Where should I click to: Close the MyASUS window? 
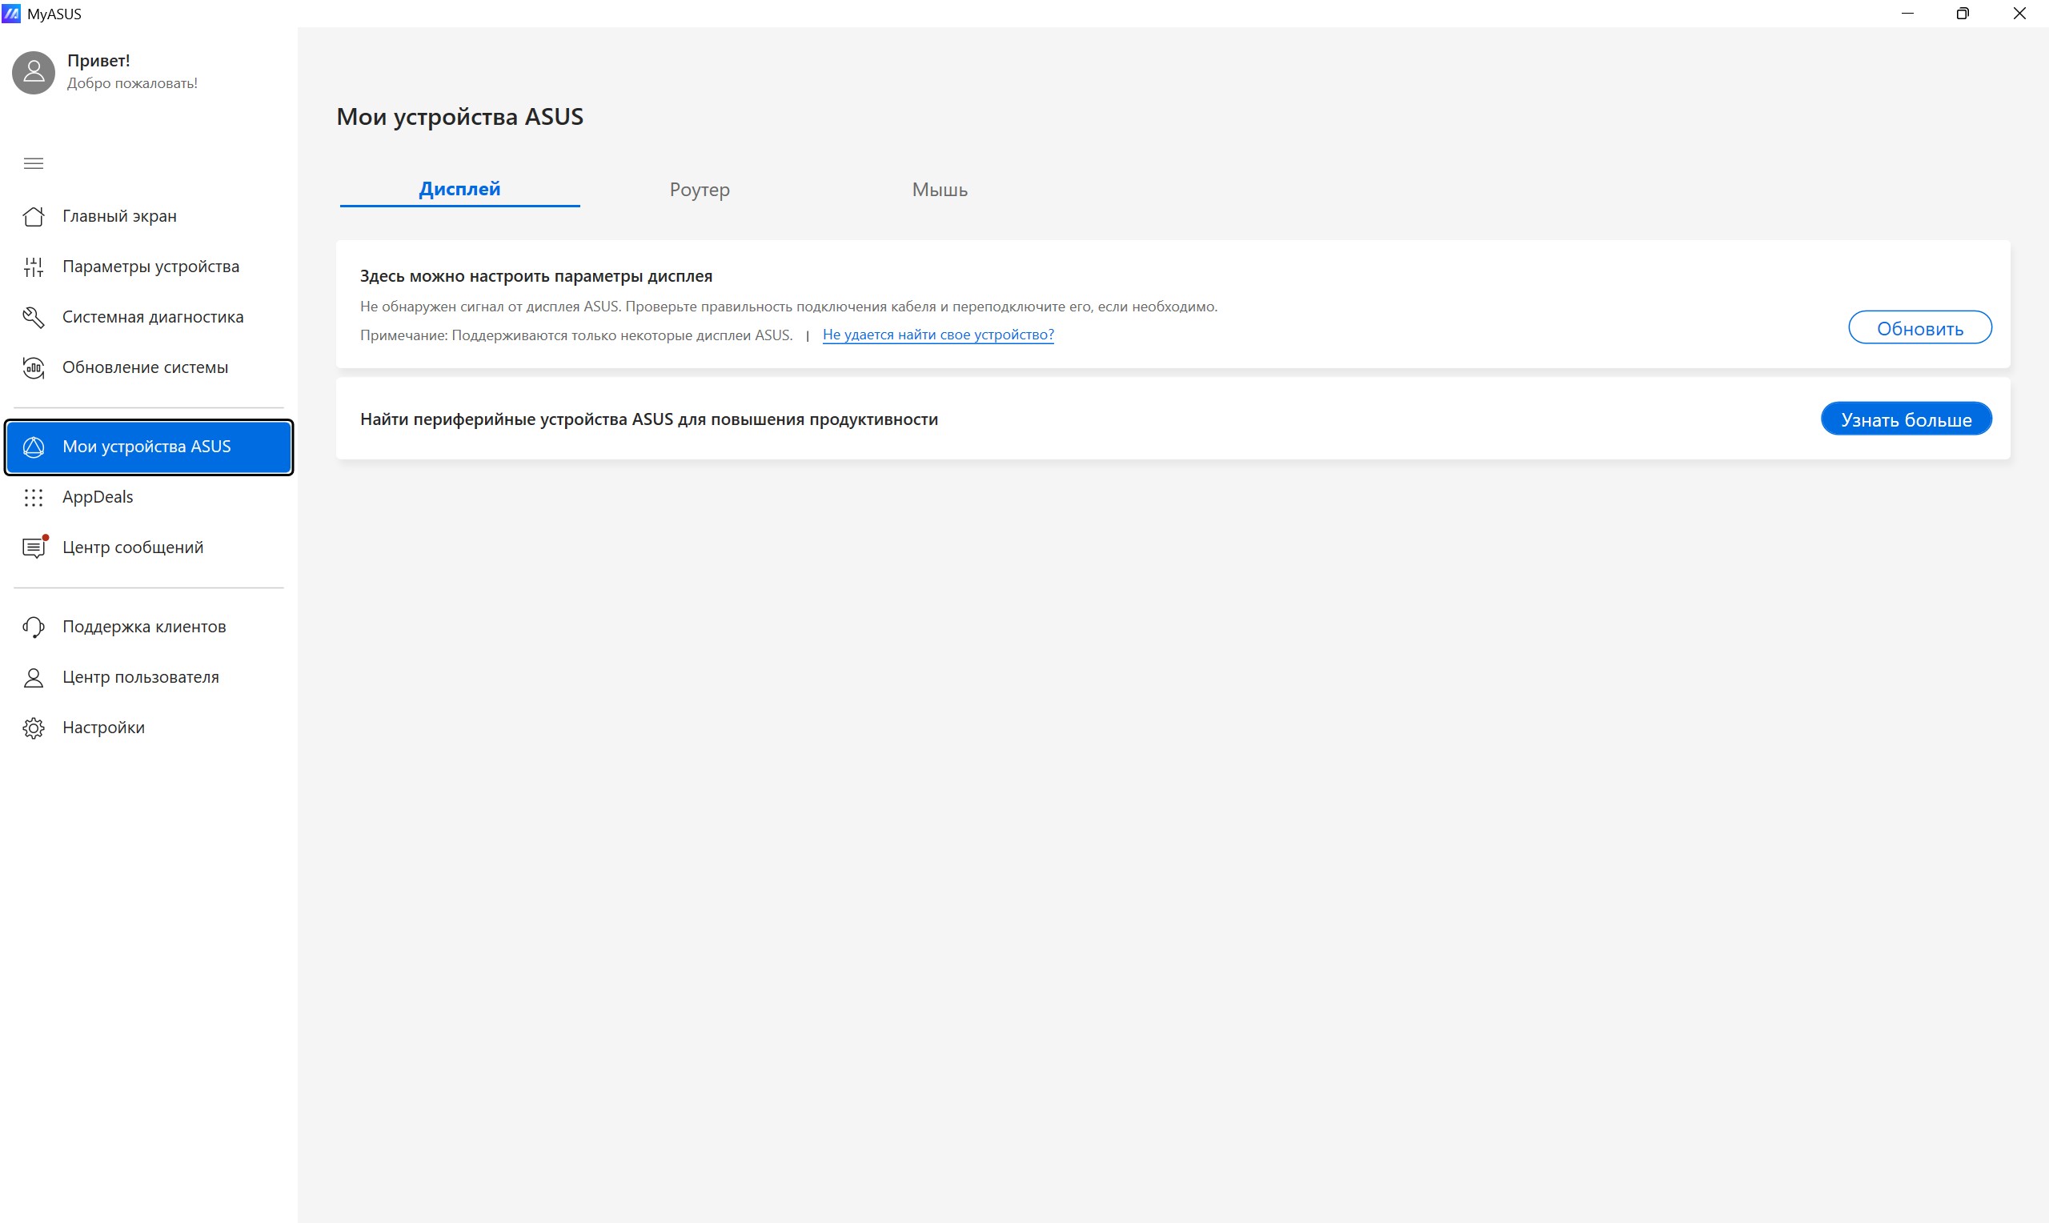[x=2019, y=13]
